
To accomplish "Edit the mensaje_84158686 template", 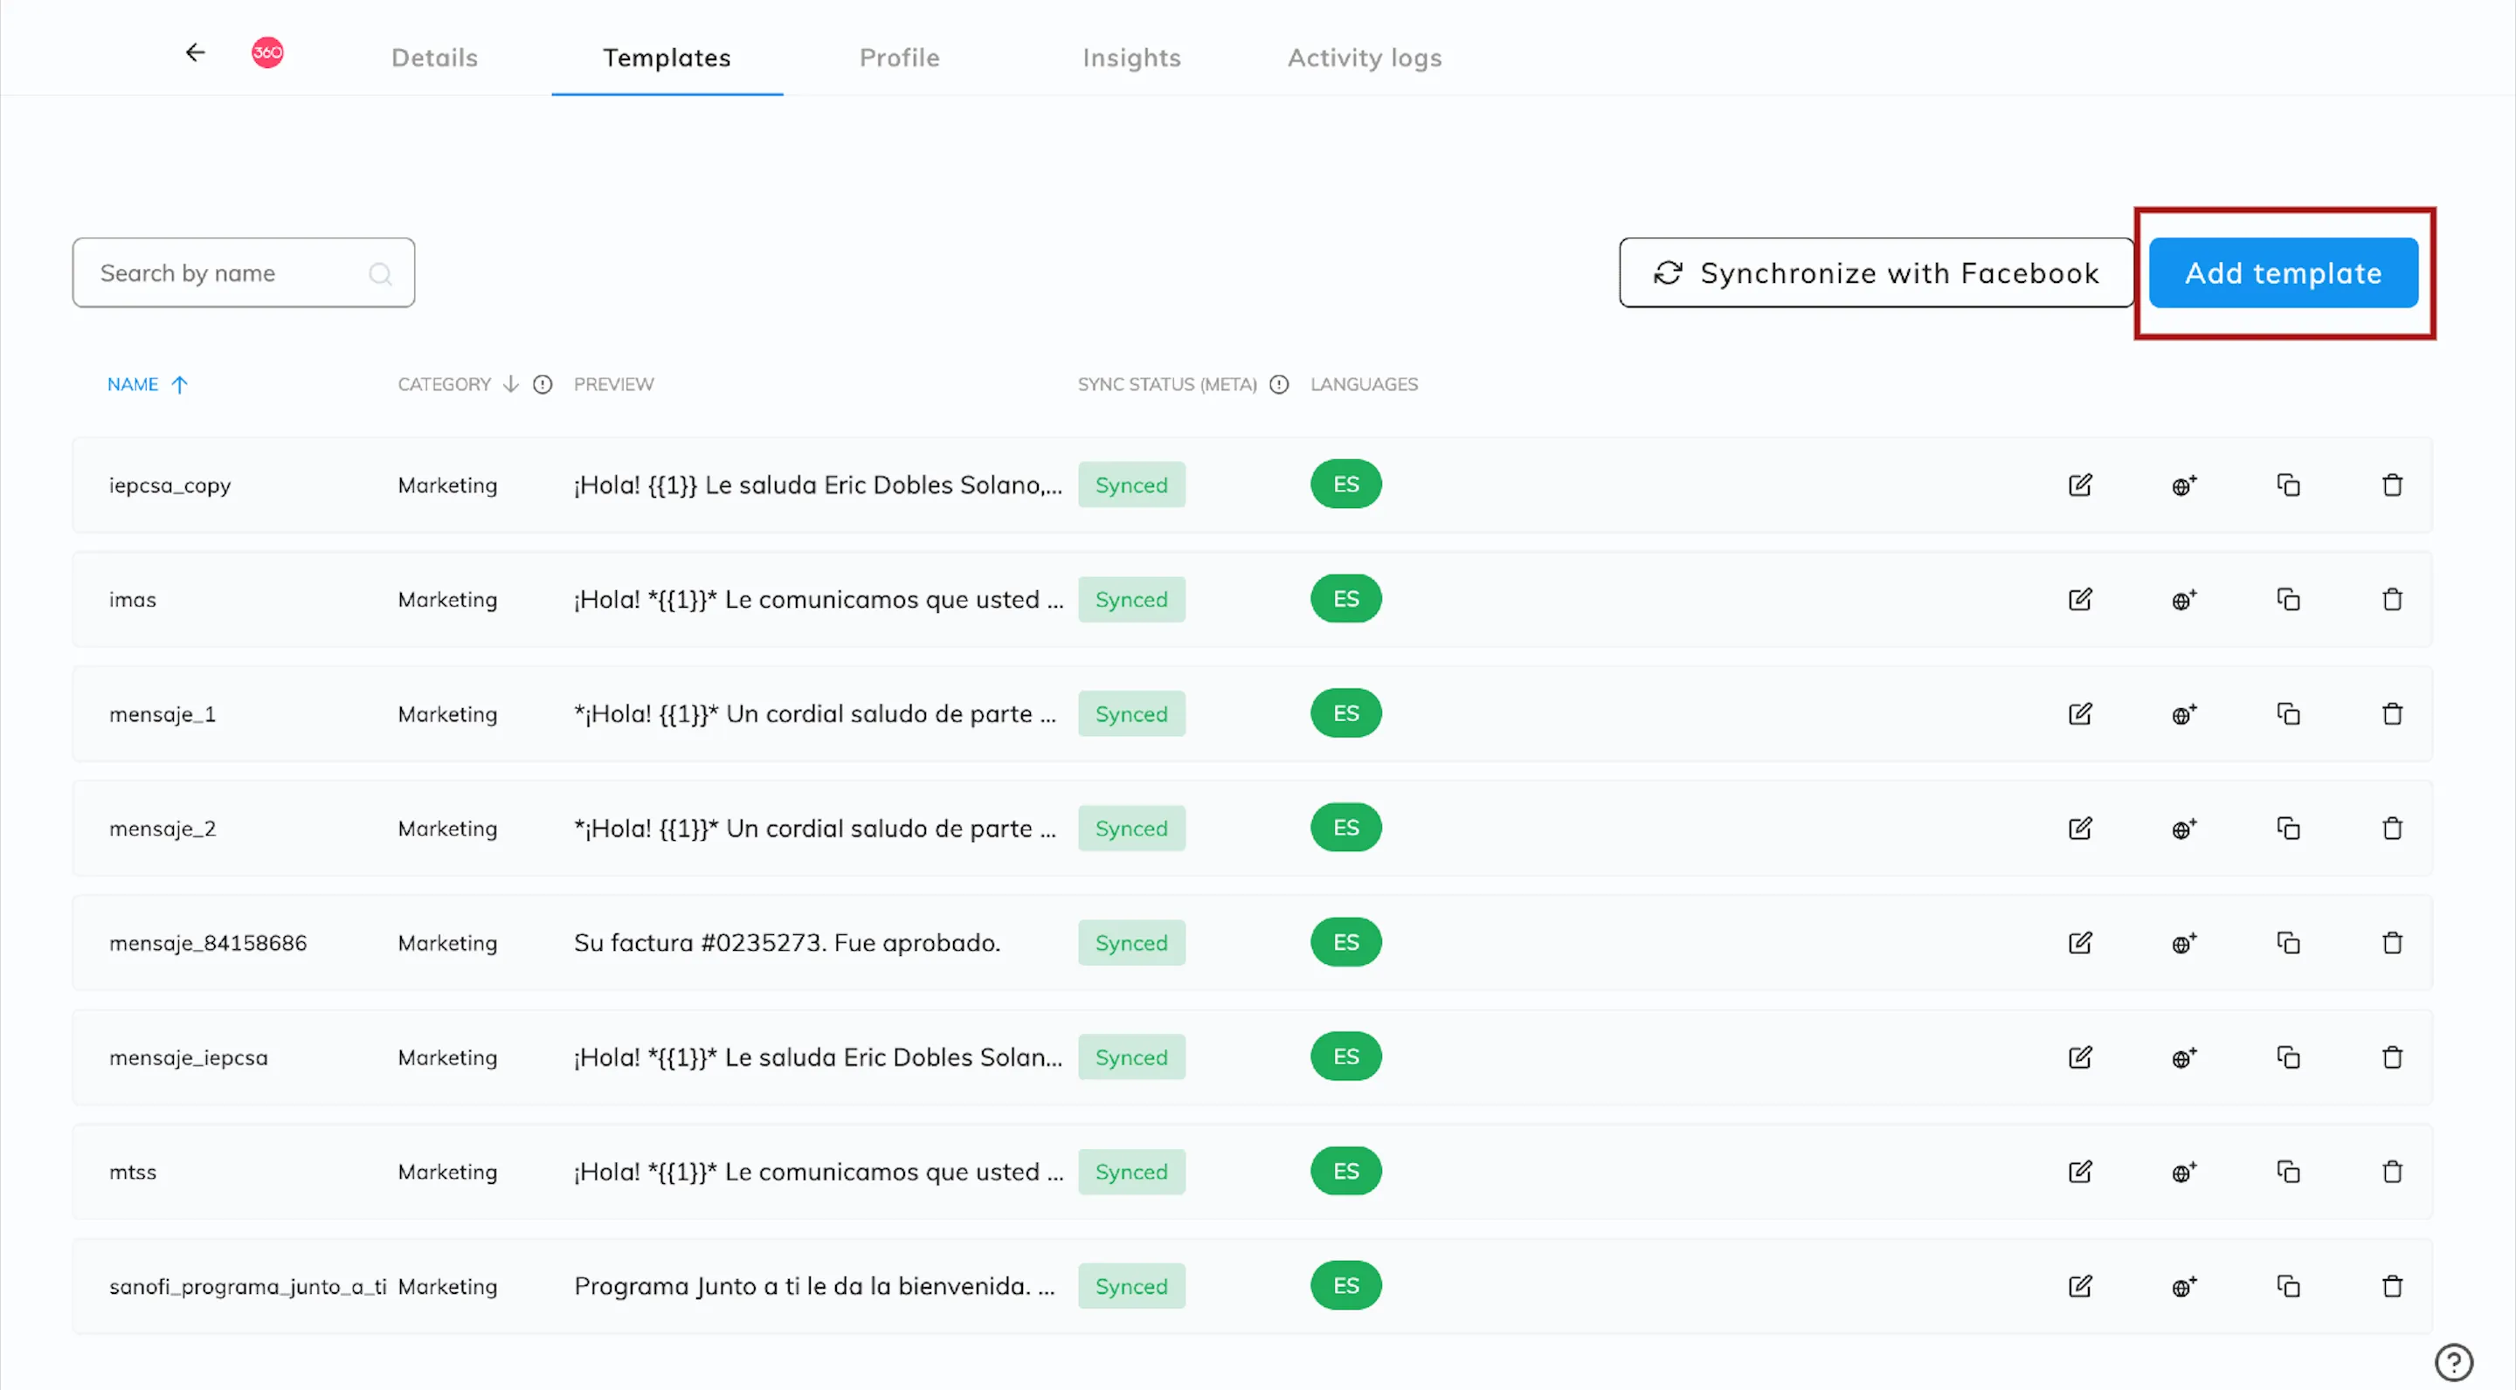I will tap(2080, 943).
